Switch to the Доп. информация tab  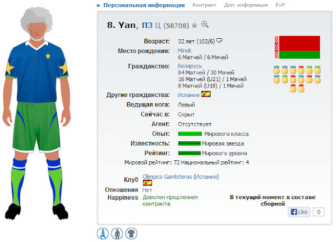(246, 5)
